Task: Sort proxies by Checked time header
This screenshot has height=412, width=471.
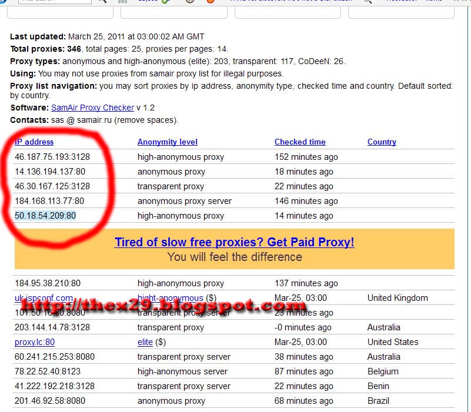Action: point(300,142)
